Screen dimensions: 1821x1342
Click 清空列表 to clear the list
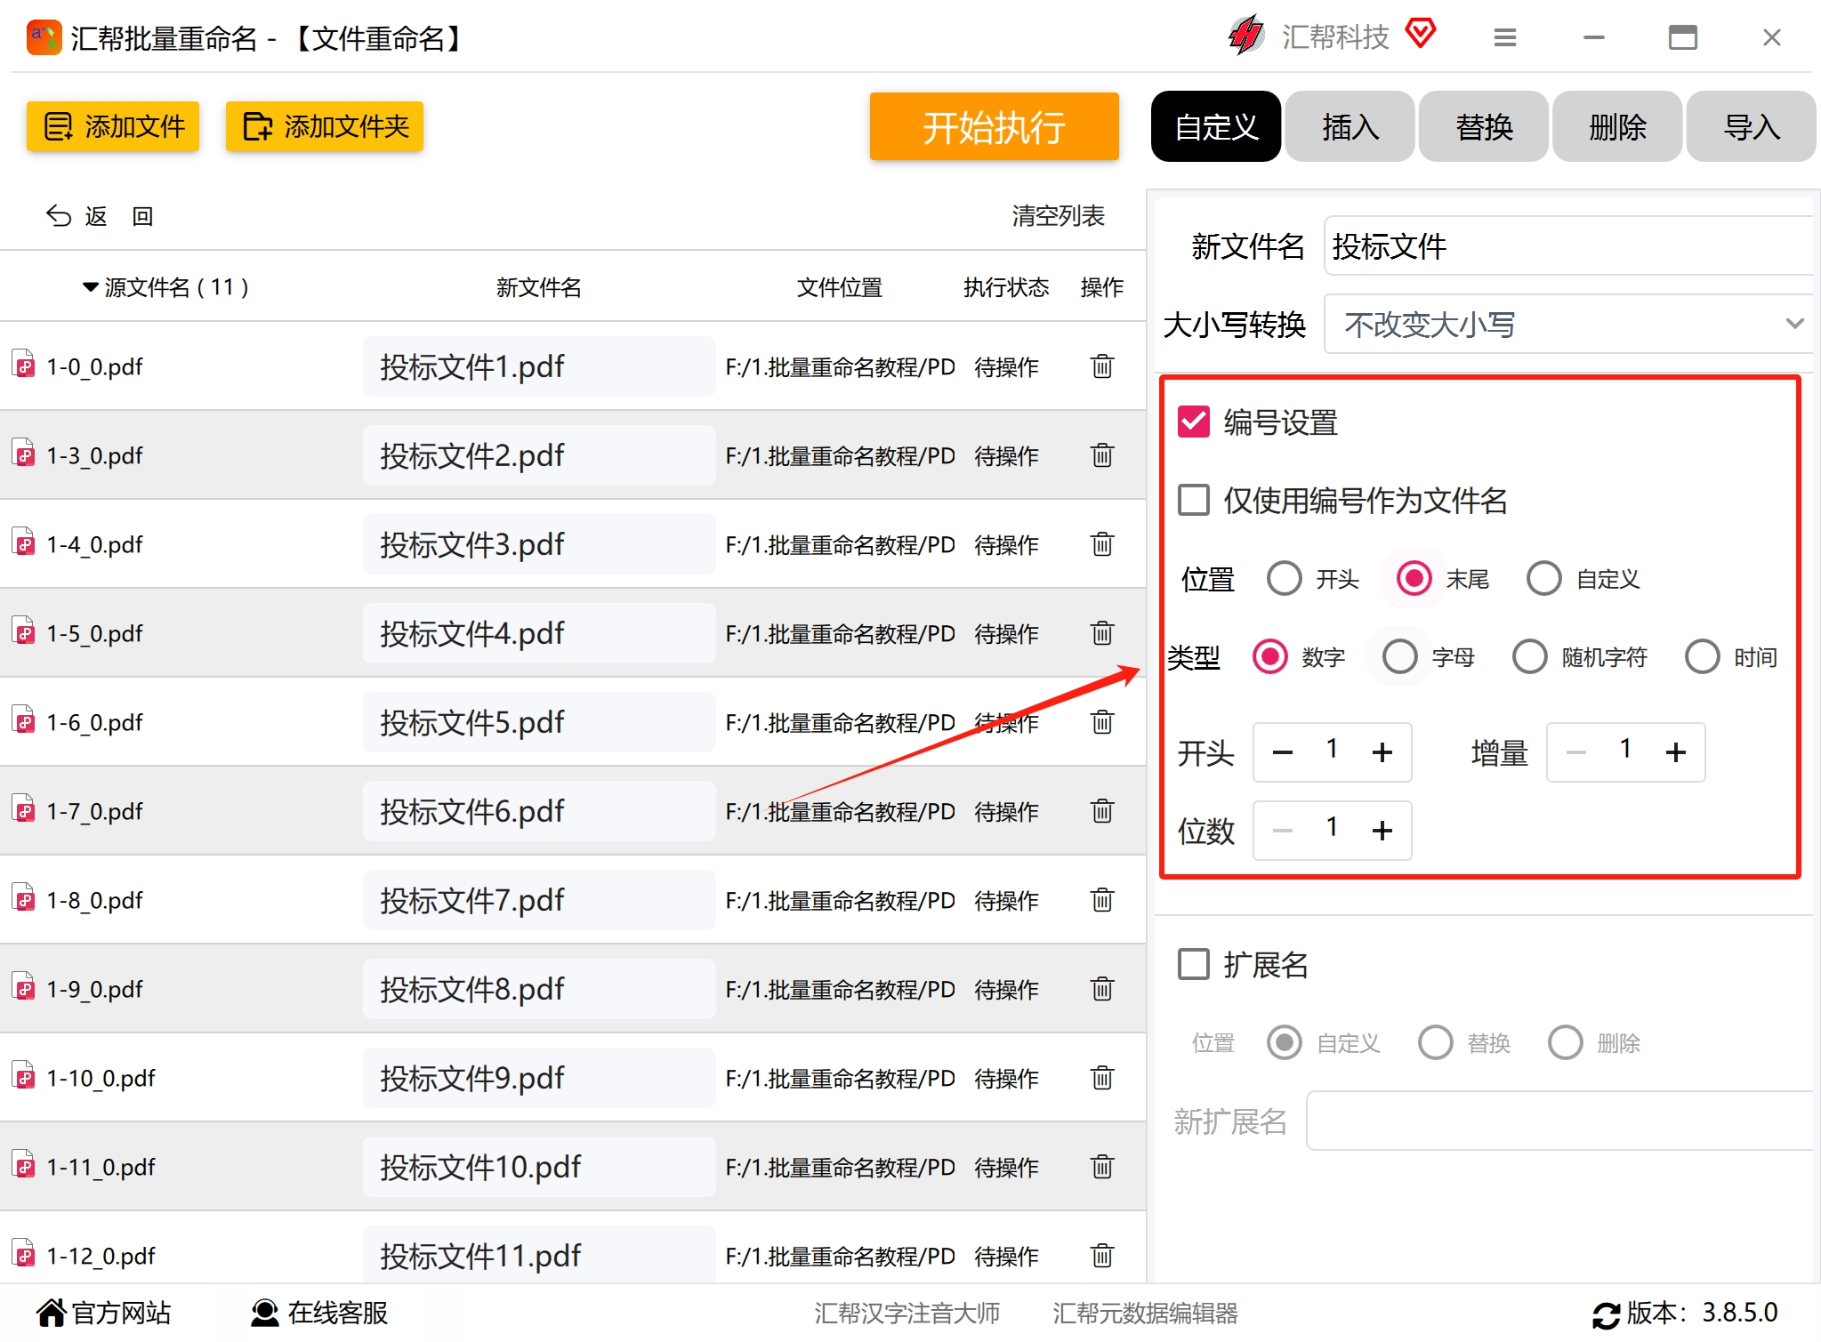point(1057,216)
